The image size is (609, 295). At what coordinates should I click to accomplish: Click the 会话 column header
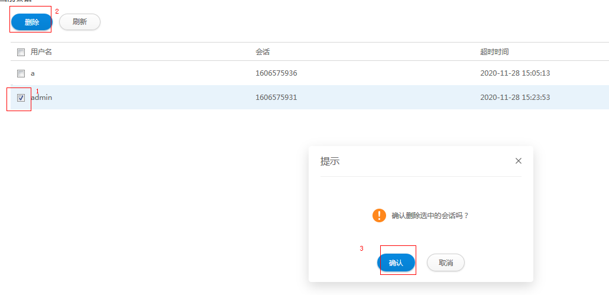click(263, 52)
